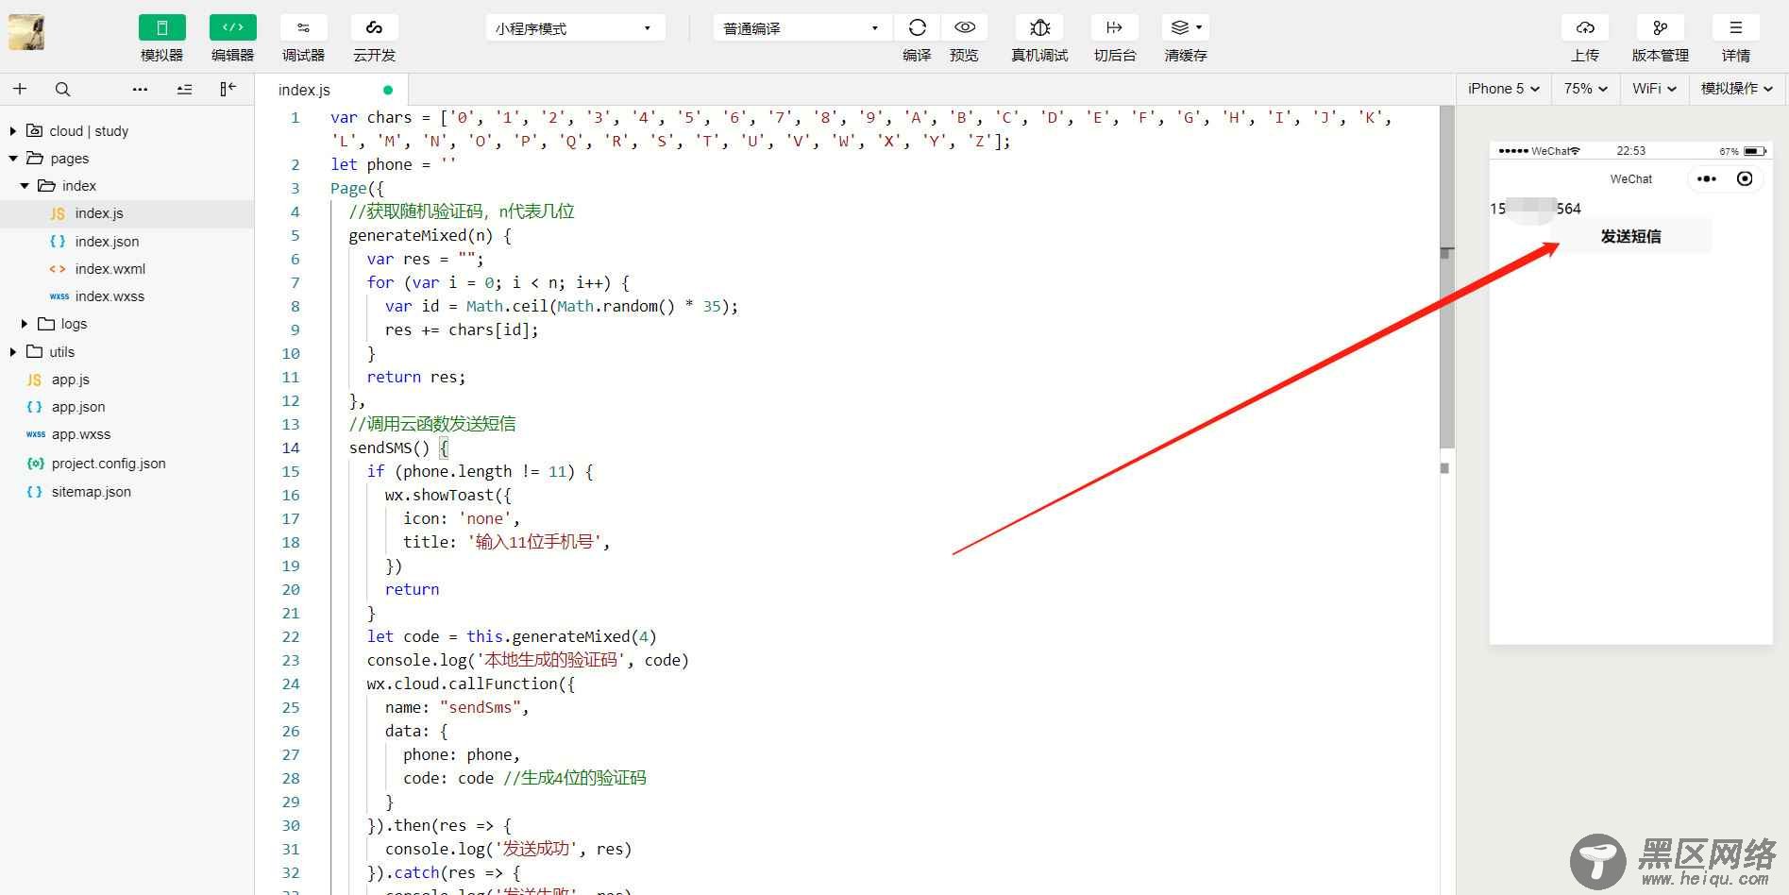Open the 清缓存 clear cache dropdown
Screen dimensions: 1789x895
1186,28
